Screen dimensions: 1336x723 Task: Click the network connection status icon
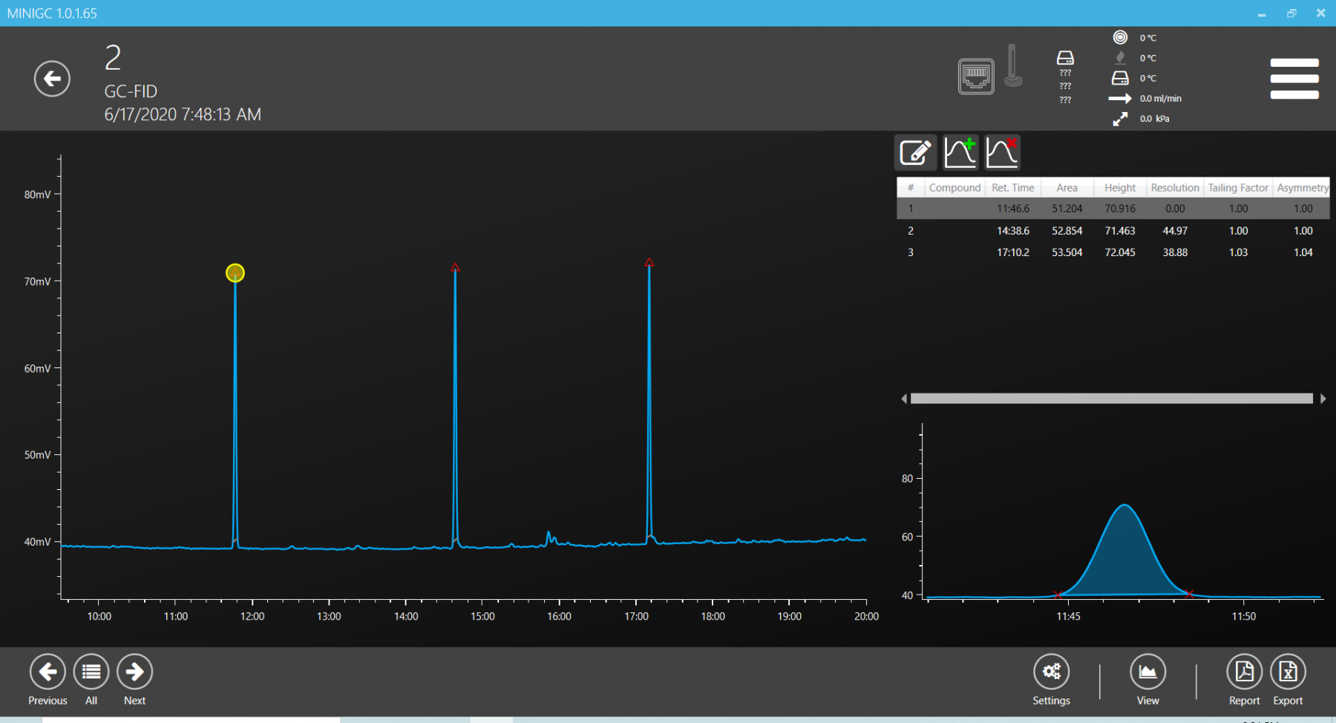(975, 76)
